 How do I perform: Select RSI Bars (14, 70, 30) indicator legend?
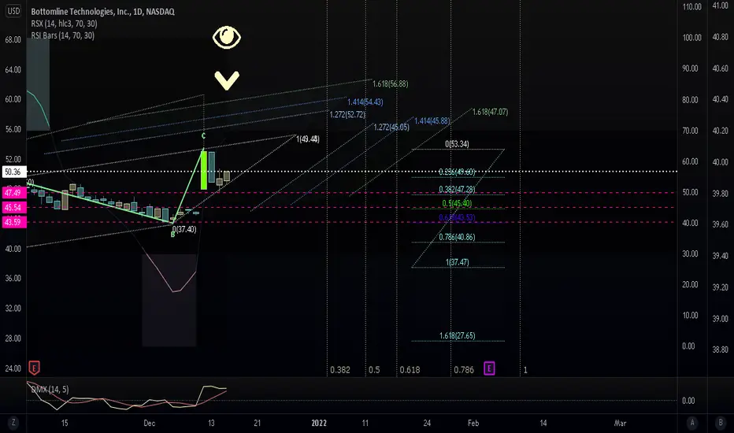pos(63,35)
